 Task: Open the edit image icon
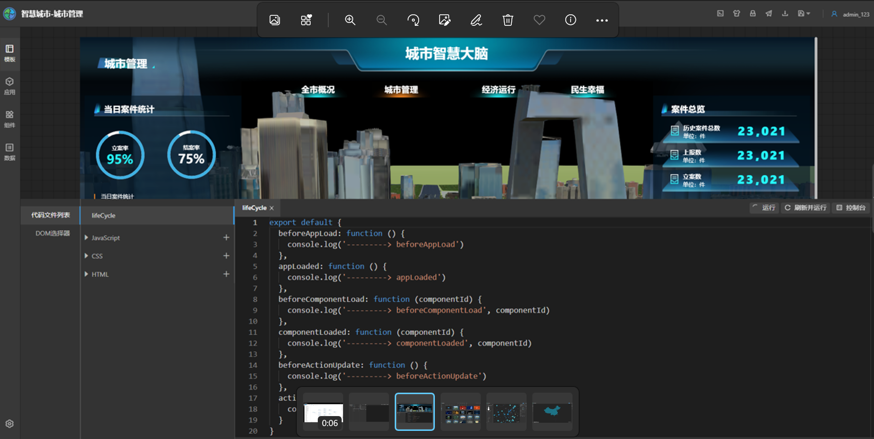(x=444, y=20)
